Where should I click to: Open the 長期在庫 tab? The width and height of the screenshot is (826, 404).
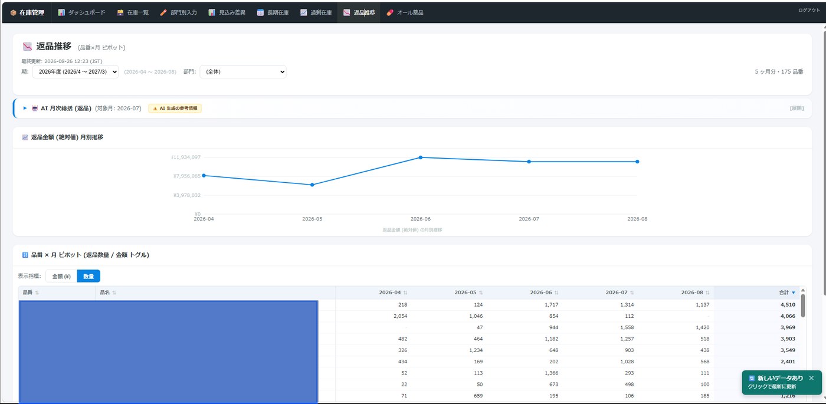tap(273, 12)
